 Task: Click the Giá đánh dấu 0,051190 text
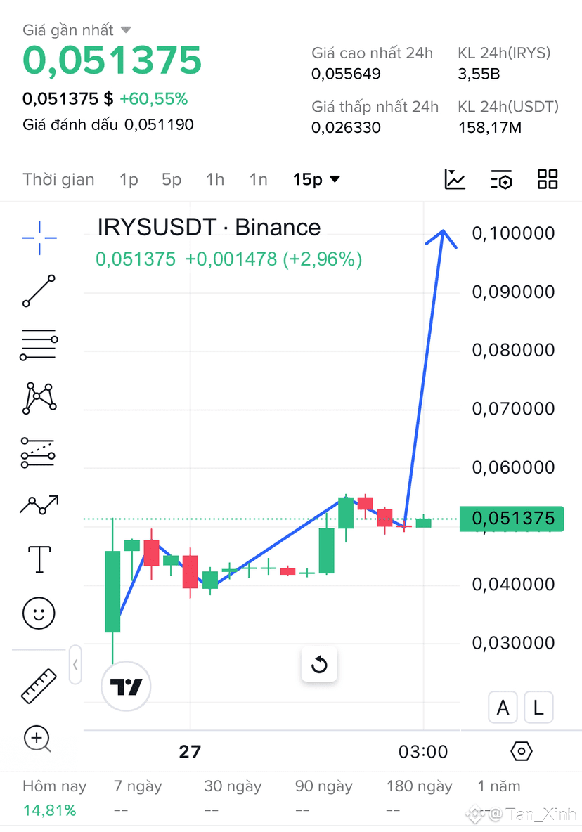coord(108,124)
